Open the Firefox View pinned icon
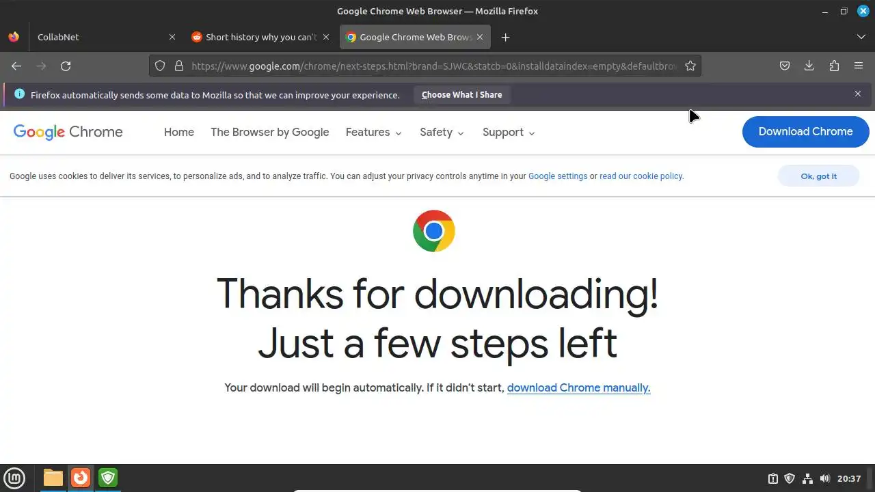Screen dimensions: 875x492 point(14,37)
